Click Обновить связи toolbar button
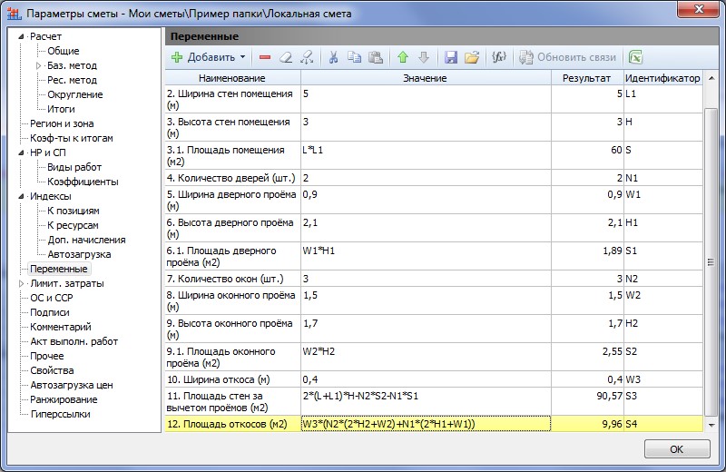The height and width of the screenshot is (472, 726). 568,57
